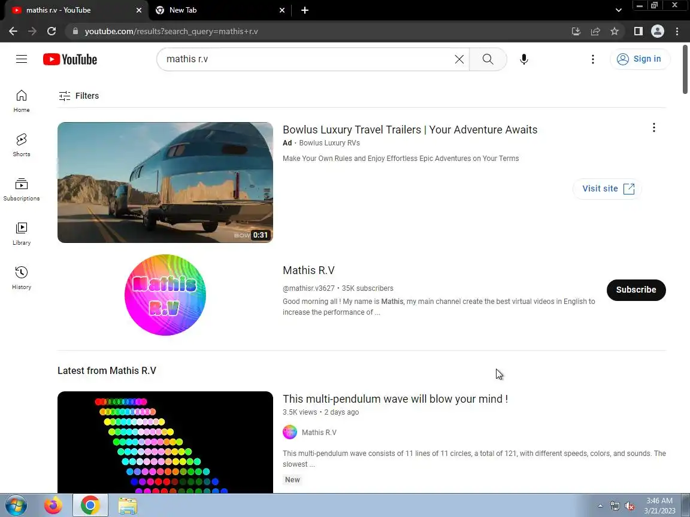The width and height of the screenshot is (690, 517).
Task: Click "3.5K views" text under video title
Action: [299, 412]
